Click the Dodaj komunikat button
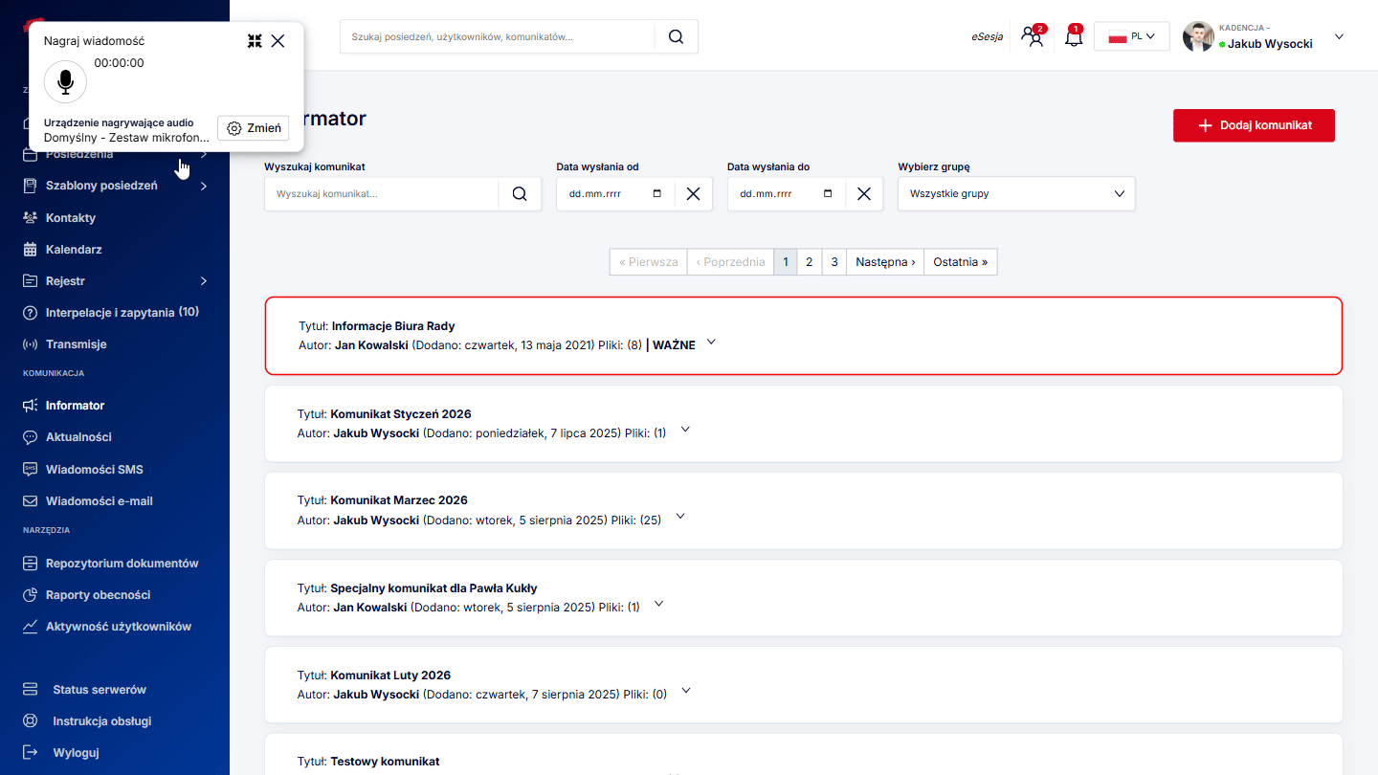 coord(1254,125)
